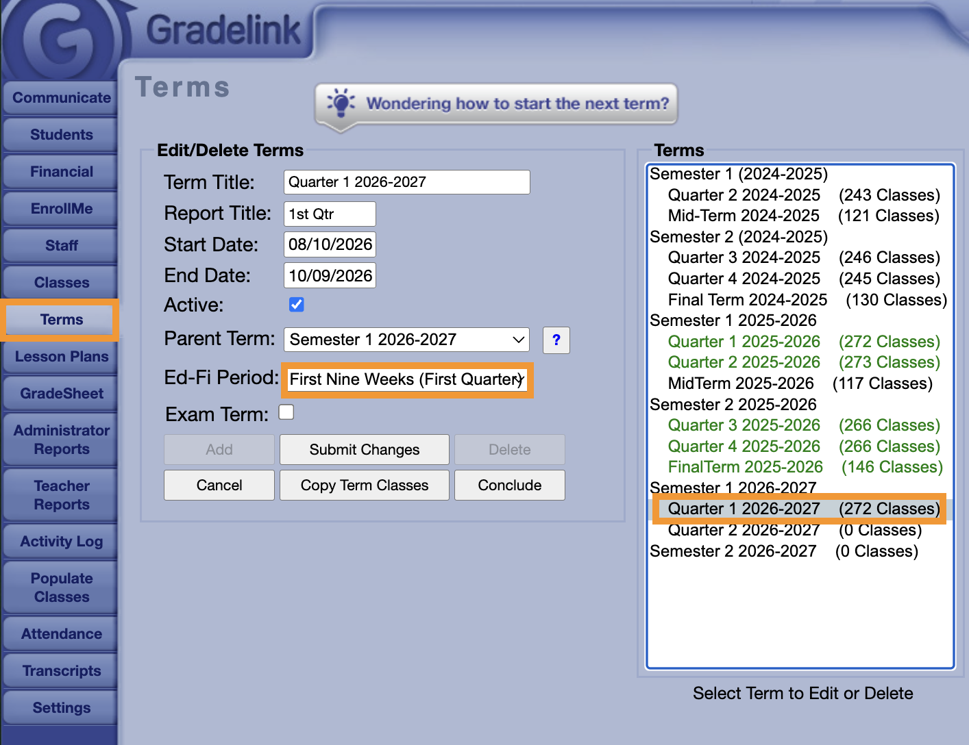View Teacher Reports
Screen dimensions: 969x745
[x=61, y=495]
